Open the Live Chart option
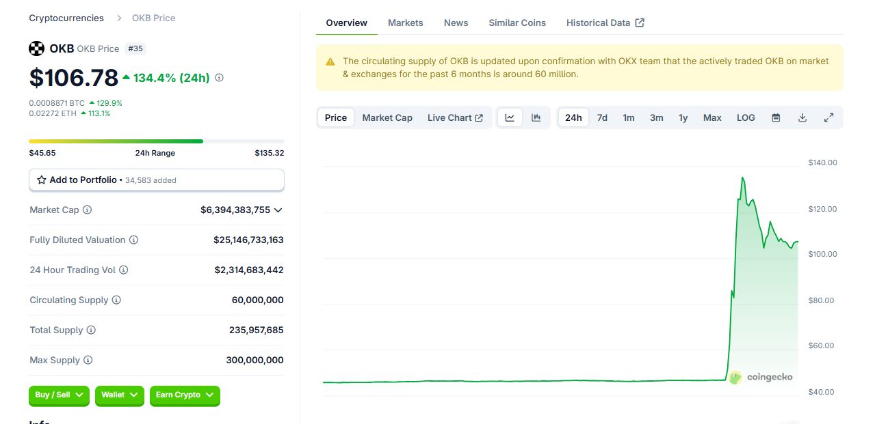Screen dimensions: 875x424 pos(456,117)
